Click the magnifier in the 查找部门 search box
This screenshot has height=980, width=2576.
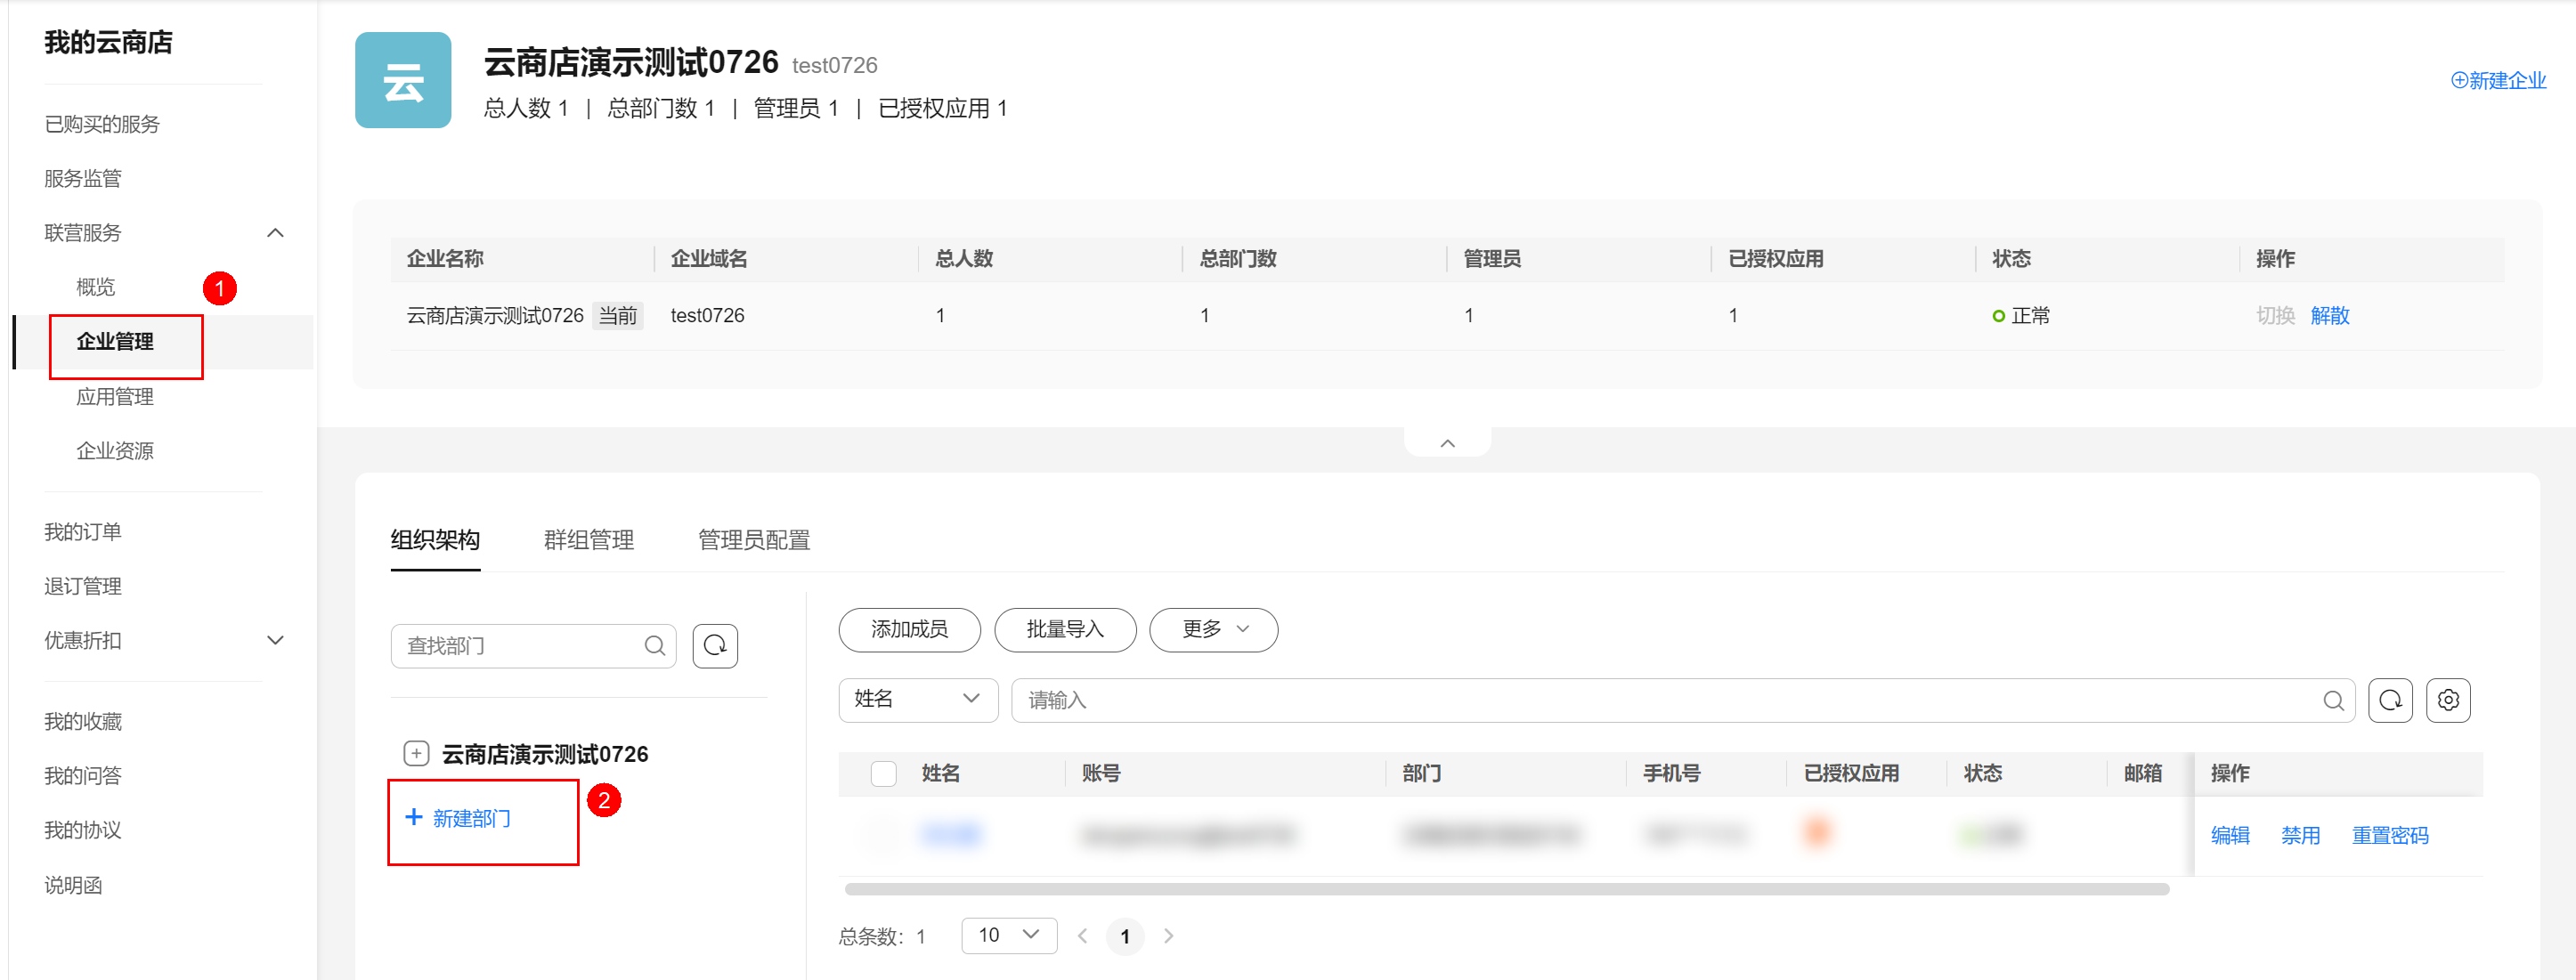coord(655,646)
